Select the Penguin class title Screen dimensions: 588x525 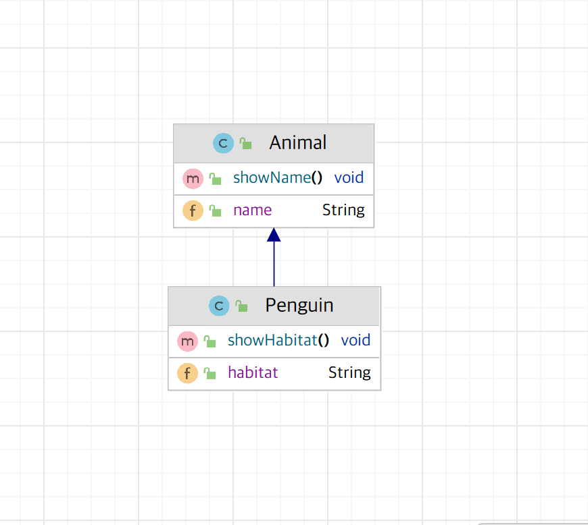[x=299, y=305]
